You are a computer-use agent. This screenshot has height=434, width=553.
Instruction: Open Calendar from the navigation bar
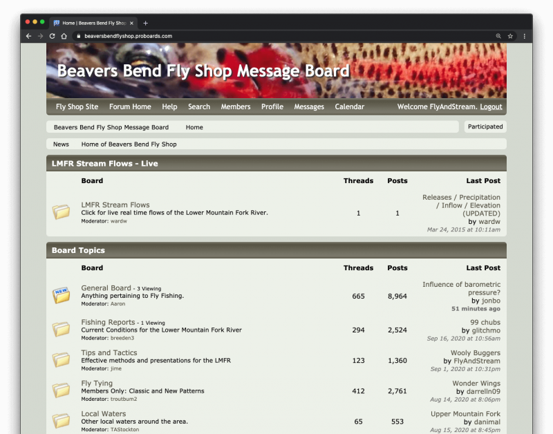click(x=350, y=107)
